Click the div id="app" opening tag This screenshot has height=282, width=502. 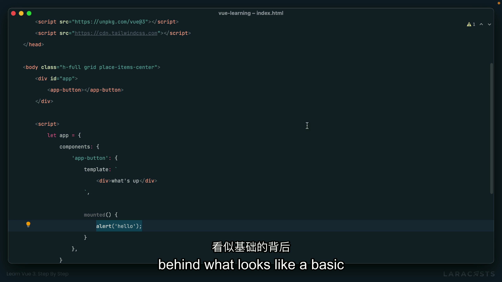pos(56,79)
